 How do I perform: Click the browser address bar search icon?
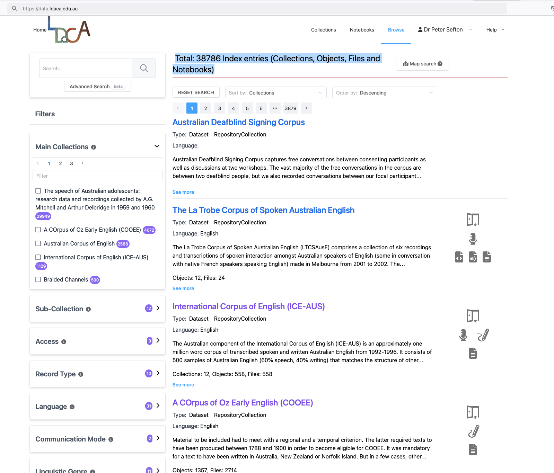pos(15,8)
